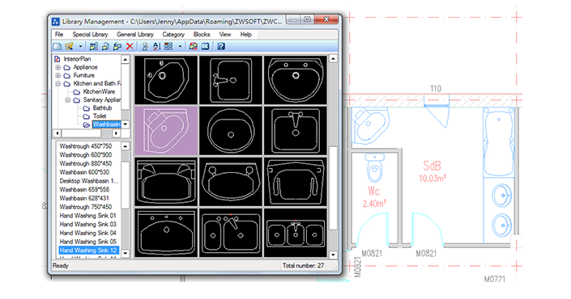Click thumbnail pane scrollbar down arrow
The height and width of the screenshot is (299, 571).
point(333,255)
